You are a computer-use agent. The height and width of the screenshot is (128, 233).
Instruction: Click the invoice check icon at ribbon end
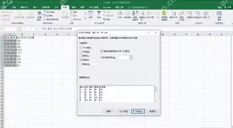pos(219,16)
